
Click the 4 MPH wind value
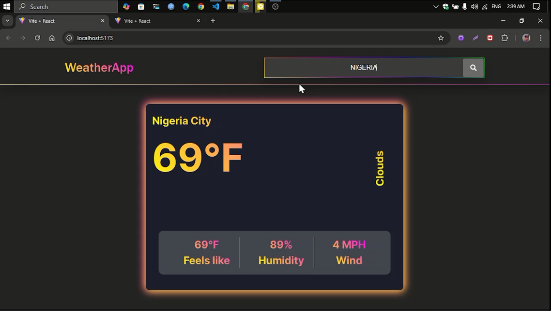point(349,244)
